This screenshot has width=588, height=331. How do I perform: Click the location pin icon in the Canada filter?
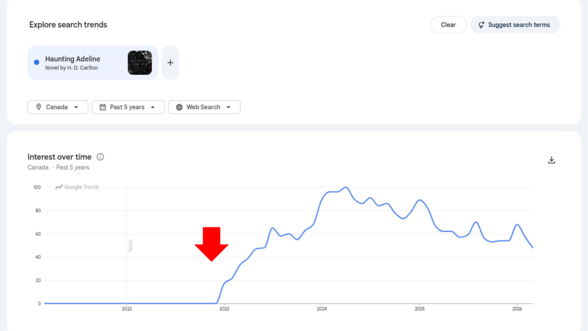(x=38, y=107)
